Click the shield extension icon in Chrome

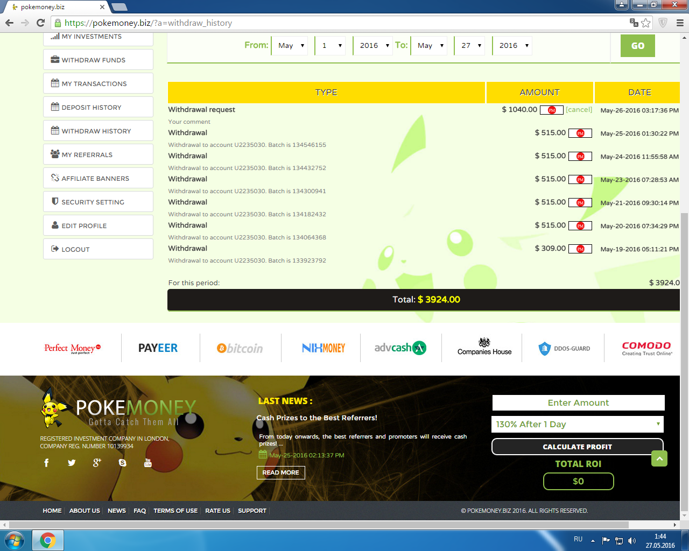[x=663, y=23]
